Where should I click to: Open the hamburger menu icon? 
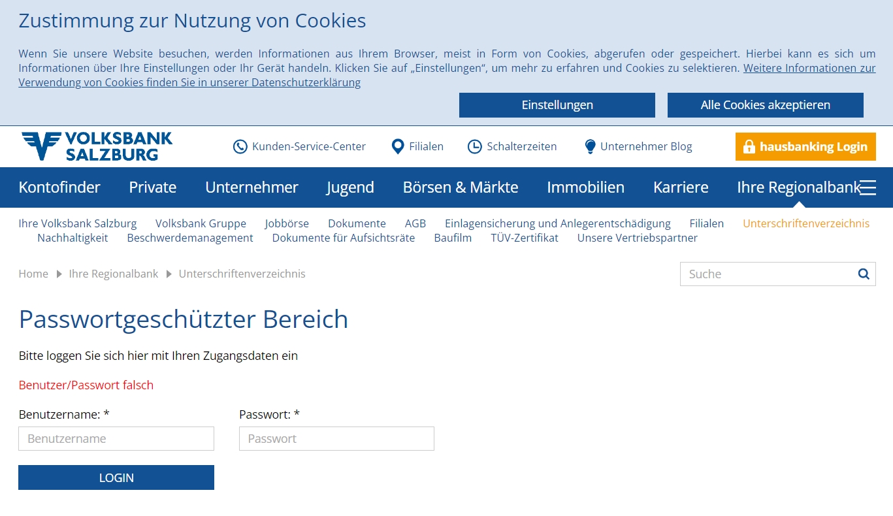coord(868,187)
